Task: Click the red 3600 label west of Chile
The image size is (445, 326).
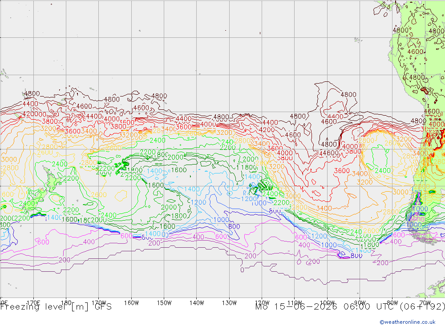Action: 342,170
